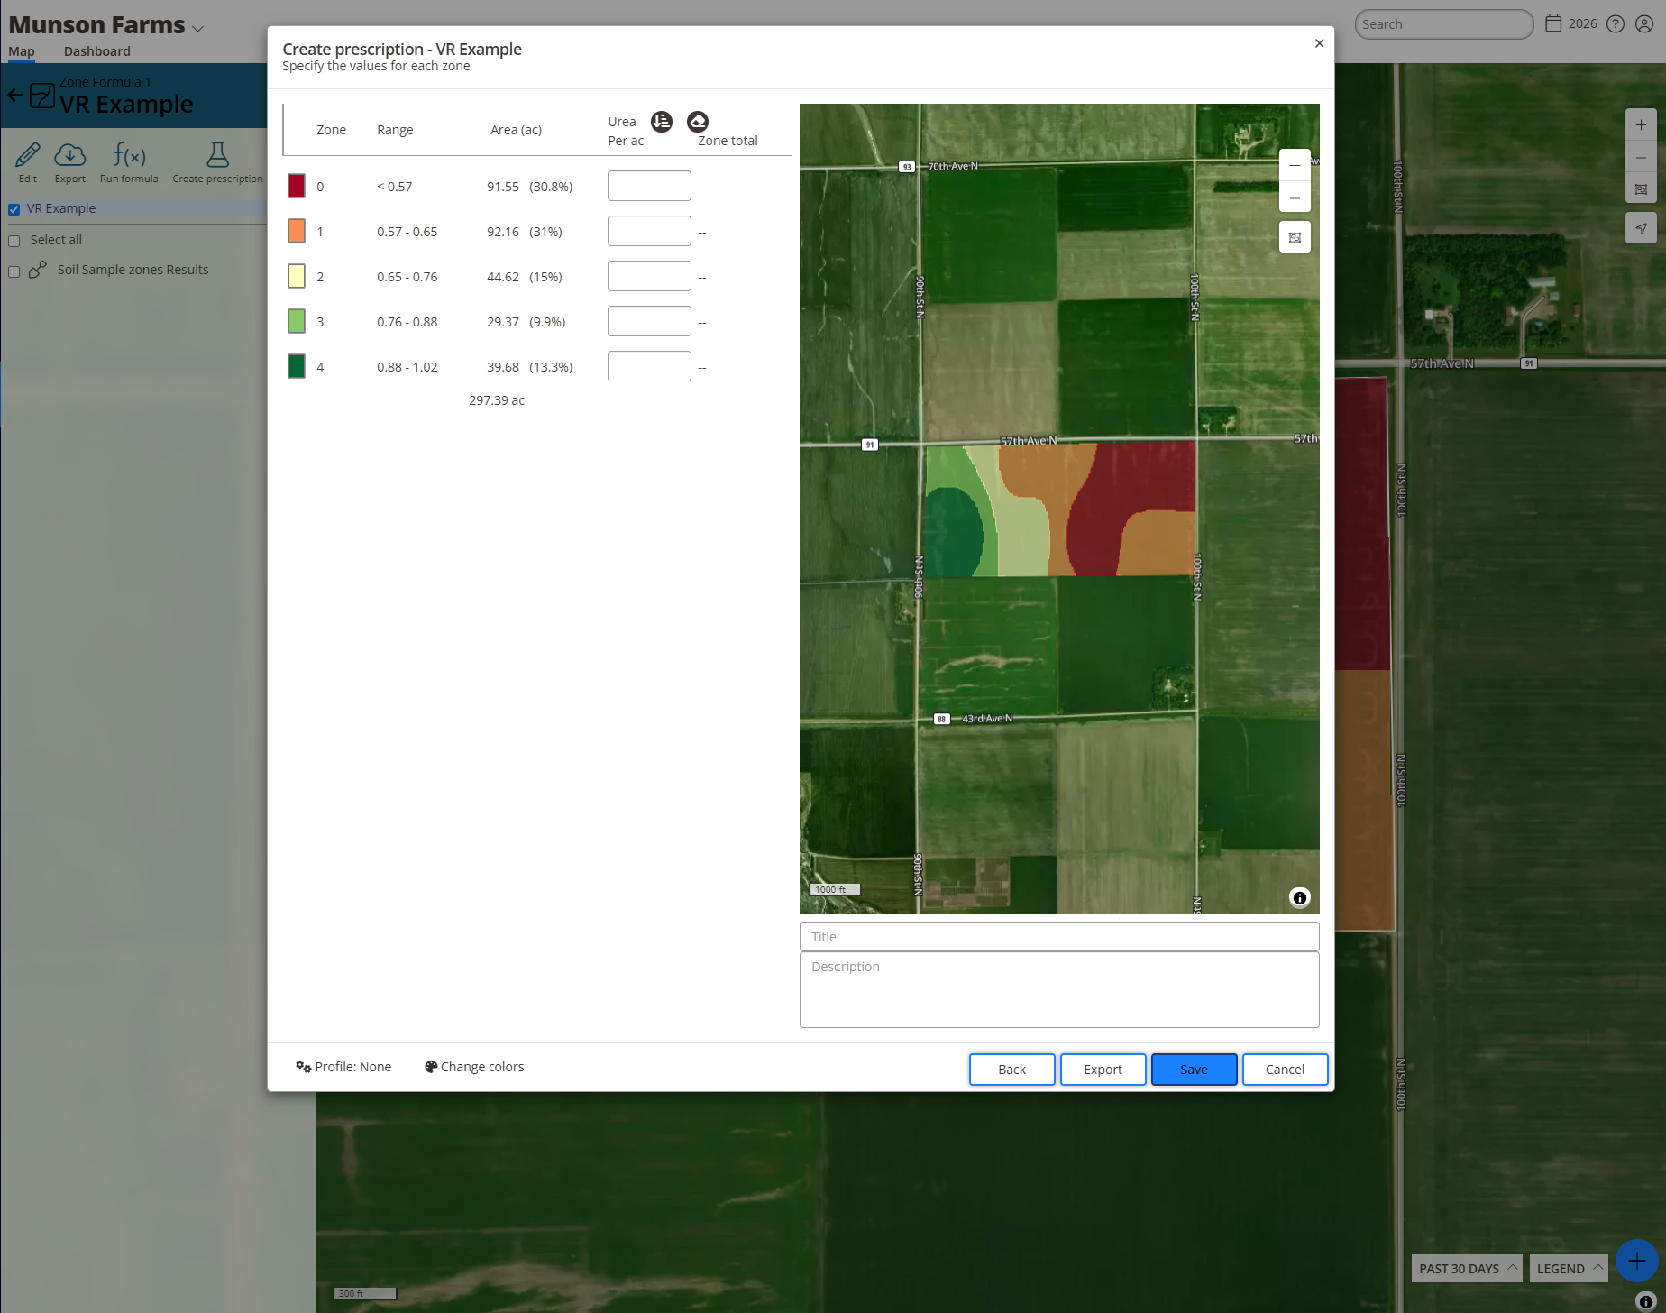
Task: Check the Select all checkbox
Action: click(14, 241)
